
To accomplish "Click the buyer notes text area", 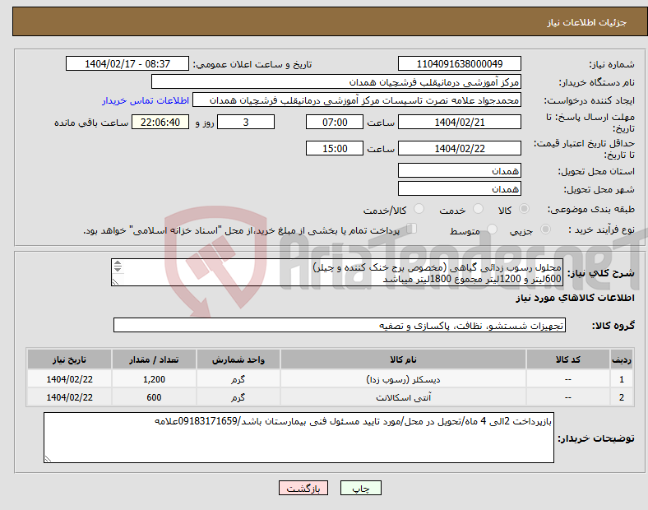I will [299, 438].
